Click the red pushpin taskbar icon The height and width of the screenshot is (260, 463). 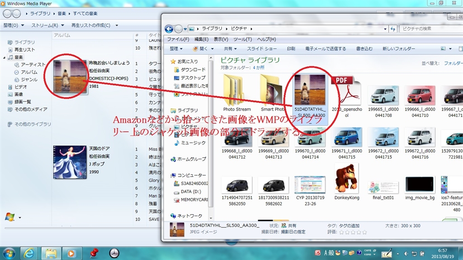coord(94,253)
